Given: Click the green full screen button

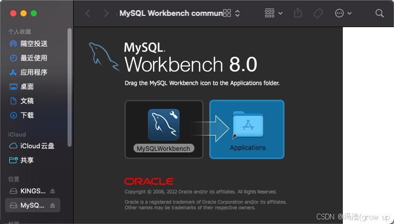Looking at the screenshot, I should pos(34,13).
